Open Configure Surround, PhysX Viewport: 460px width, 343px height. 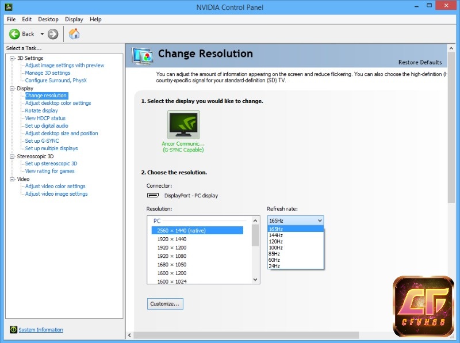56,81
